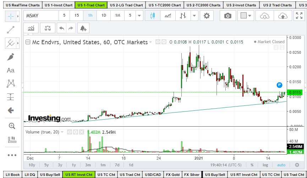Select the Aa text annotation tool
This screenshot has width=307, height=178.
(11, 70)
